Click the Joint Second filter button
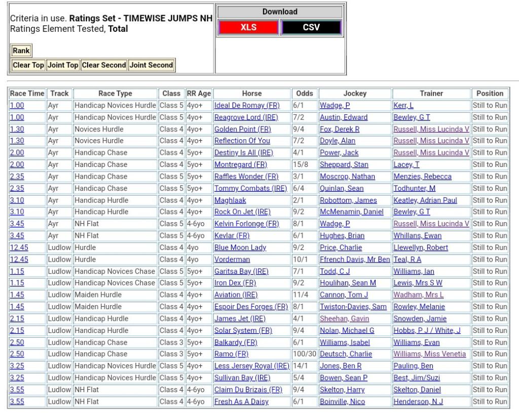This screenshot has width=519, height=418. pos(151,65)
